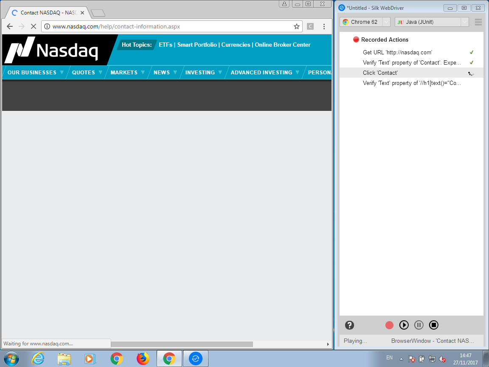
Task: Click the Chrome horizontal scrollbar thumb
Action: click(182, 344)
